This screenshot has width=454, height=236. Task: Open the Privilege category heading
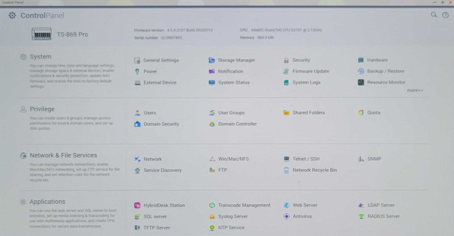[x=42, y=109]
